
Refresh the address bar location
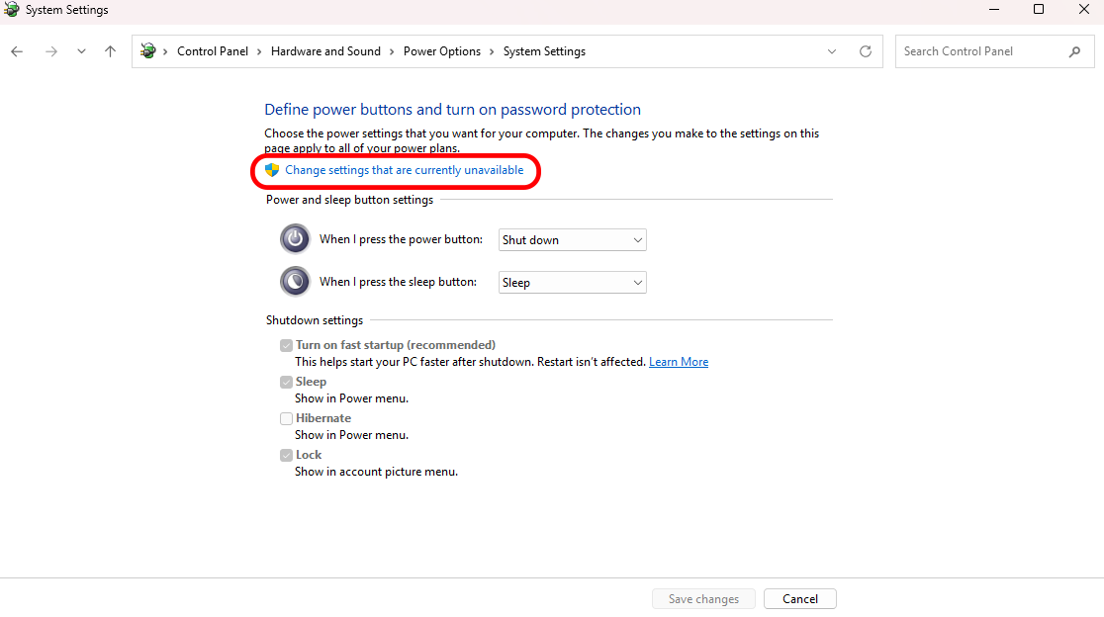pos(866,51)
